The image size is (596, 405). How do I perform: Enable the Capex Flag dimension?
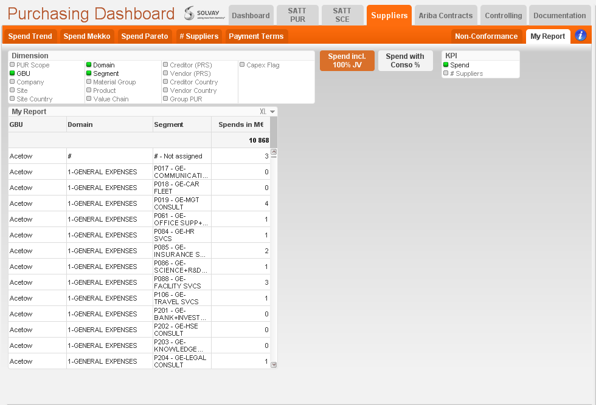coord(260,65)
